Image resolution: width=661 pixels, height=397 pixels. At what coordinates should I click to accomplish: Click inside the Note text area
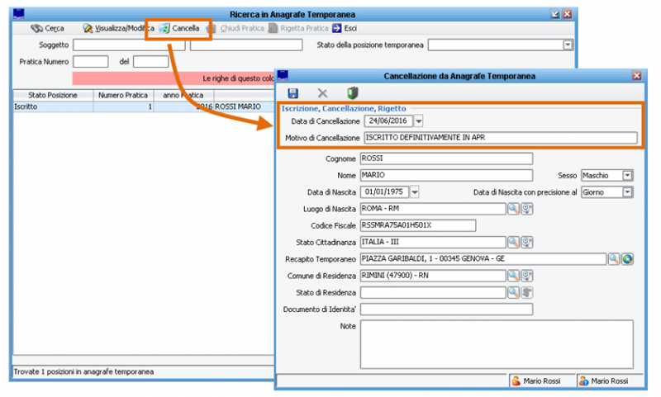click(x=496, y=343)
